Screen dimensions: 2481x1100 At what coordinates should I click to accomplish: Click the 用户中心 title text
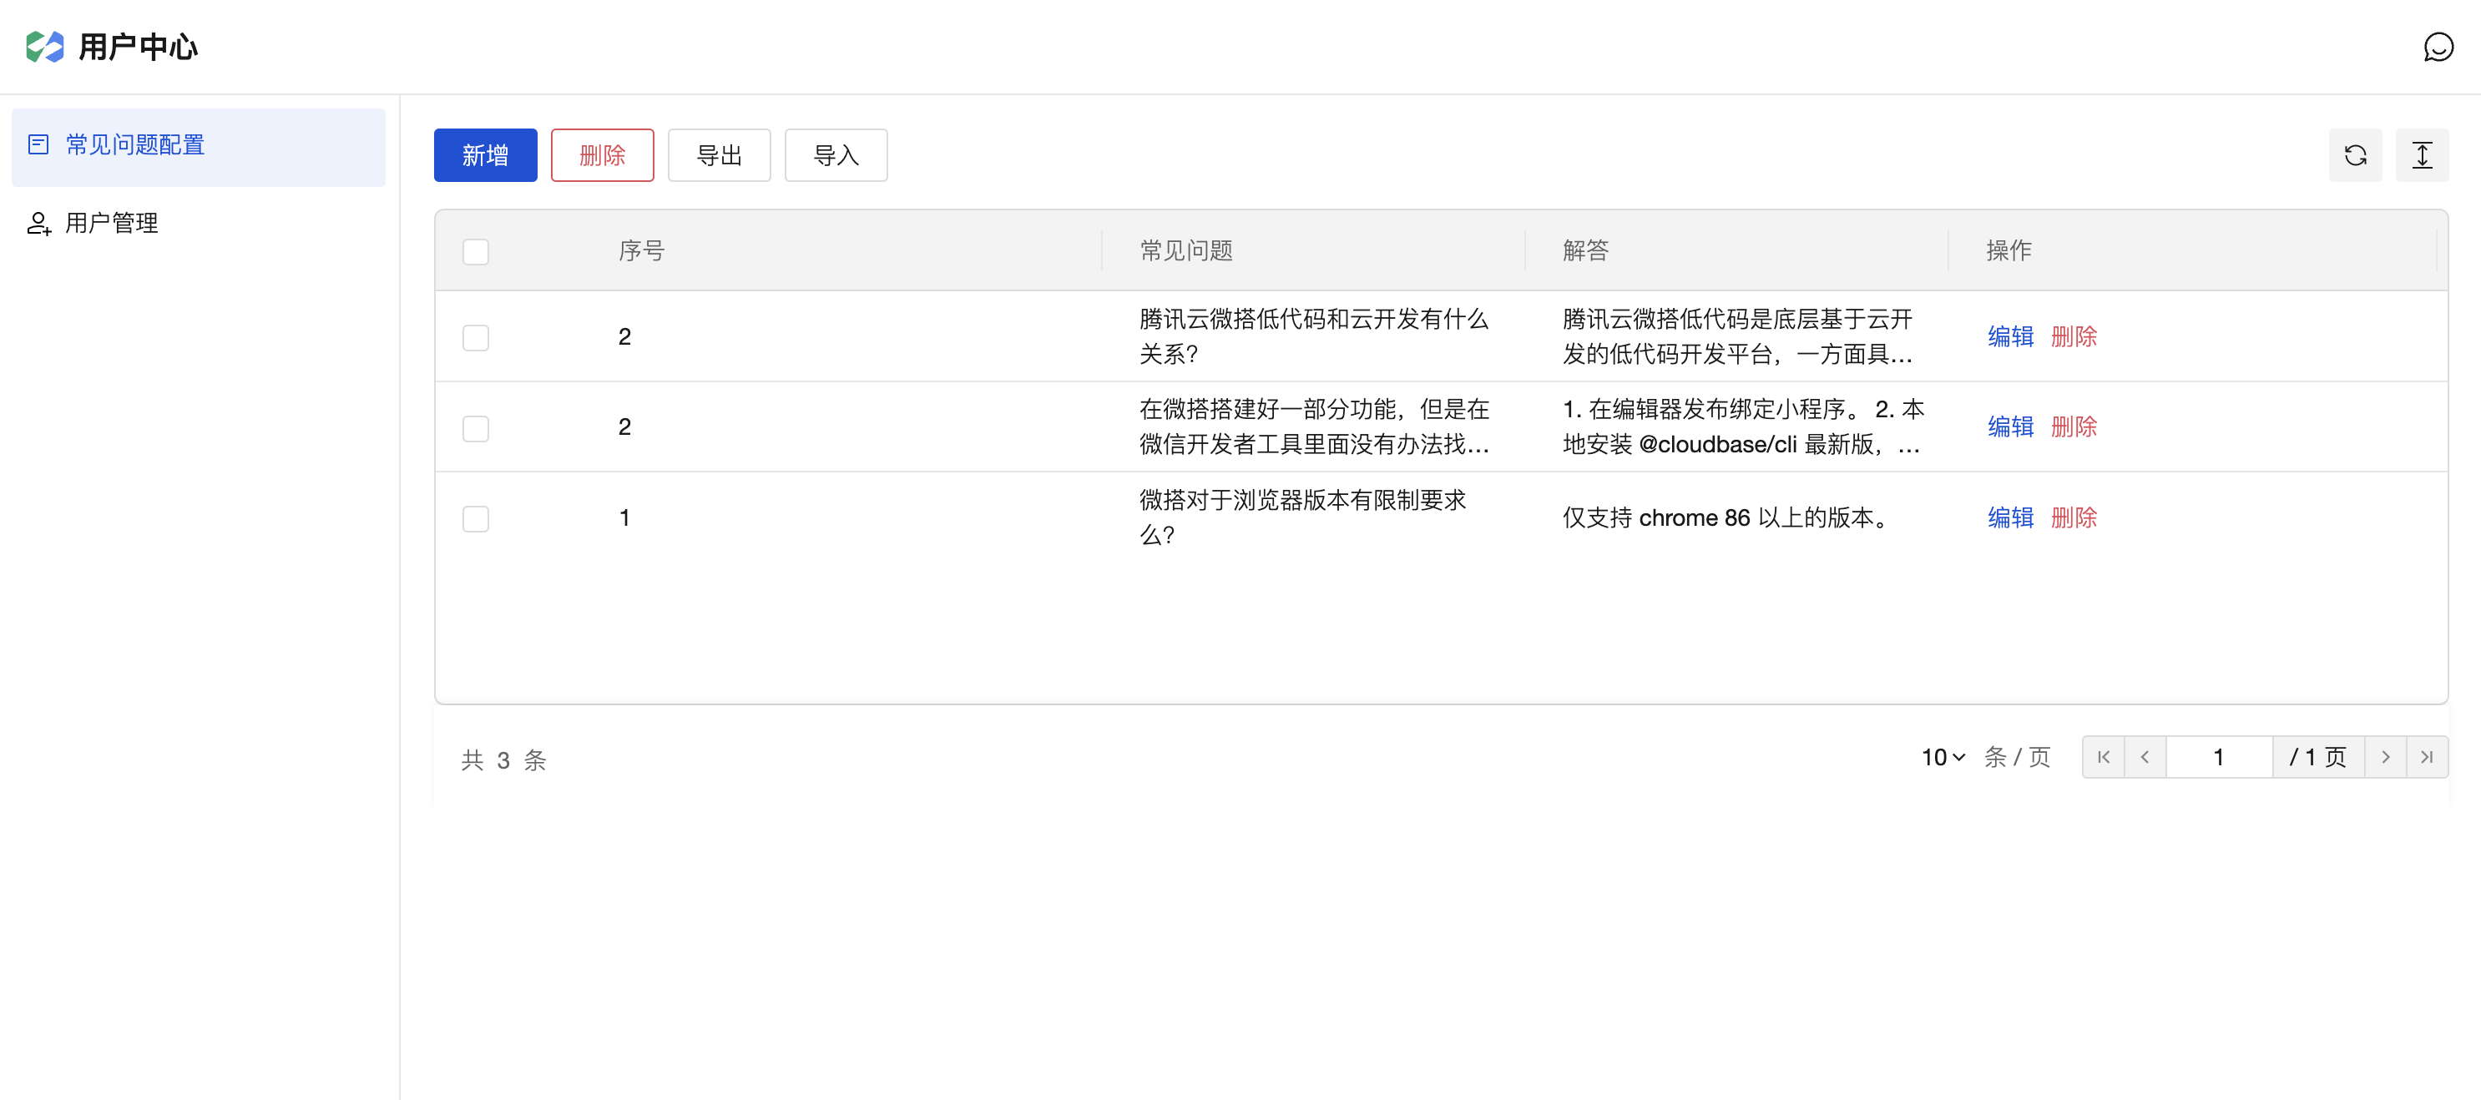pos(138,46)
